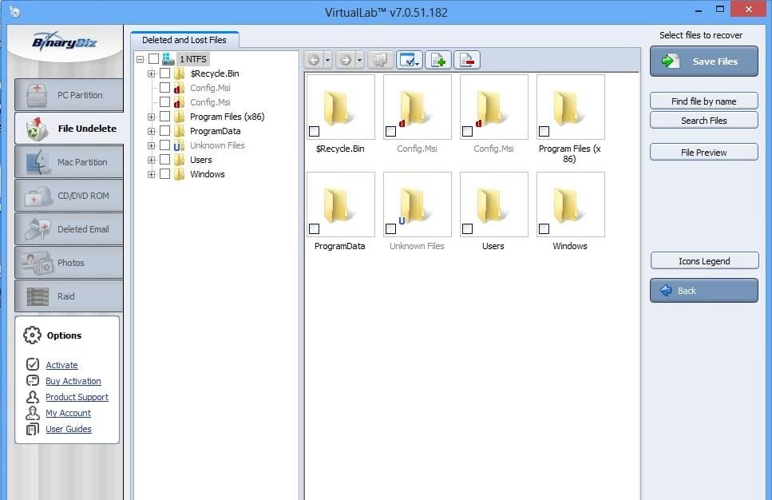
Task: Open the forward history dropdown arrow
Action: tap(359, 60)
